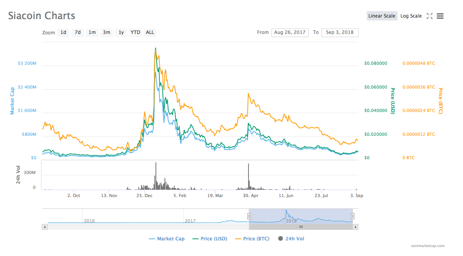
Task: Toggle 24h Vol series in legend
Action: pos(291,238)
